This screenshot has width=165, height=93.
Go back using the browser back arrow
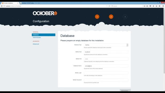2,6
